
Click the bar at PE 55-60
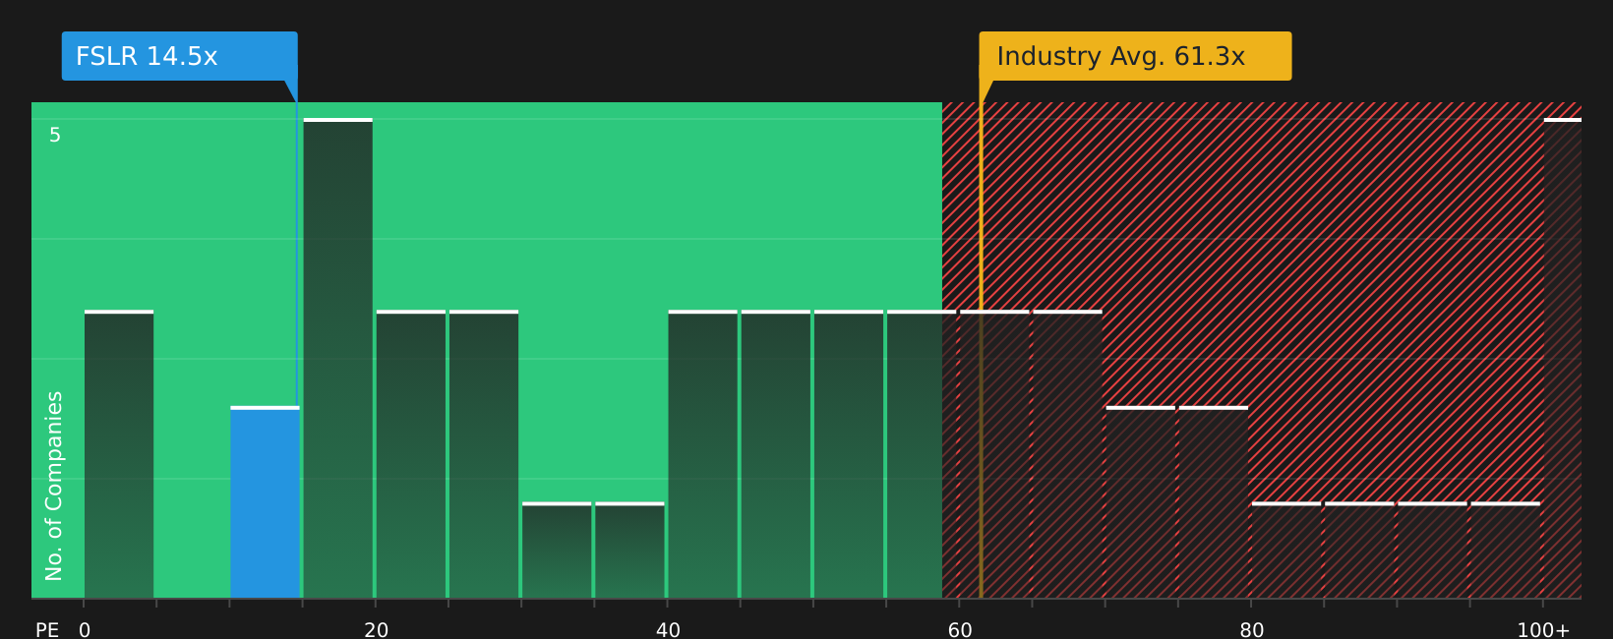pyautogui.click(x=922, y=454)
